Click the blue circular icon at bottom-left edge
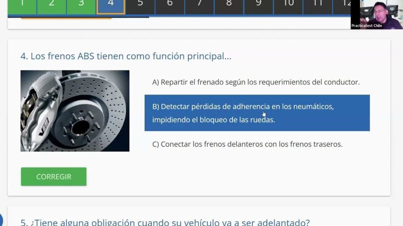Viewport: 403px width, 226px height. tap(1, 219)
